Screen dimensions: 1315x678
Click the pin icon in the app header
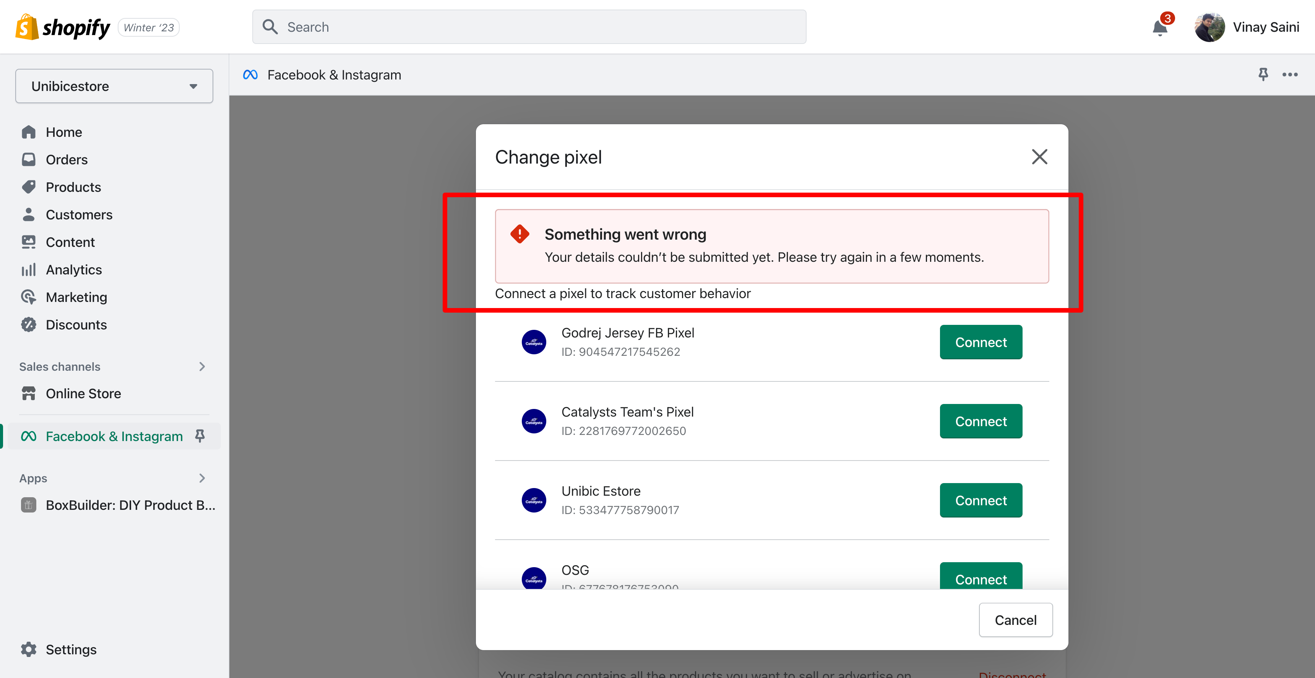[1263, 75]
